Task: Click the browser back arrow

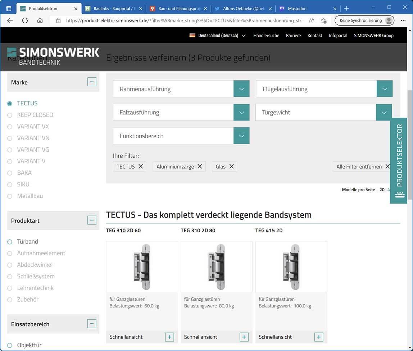Action: pyautogui.click(x=10, y=20)
